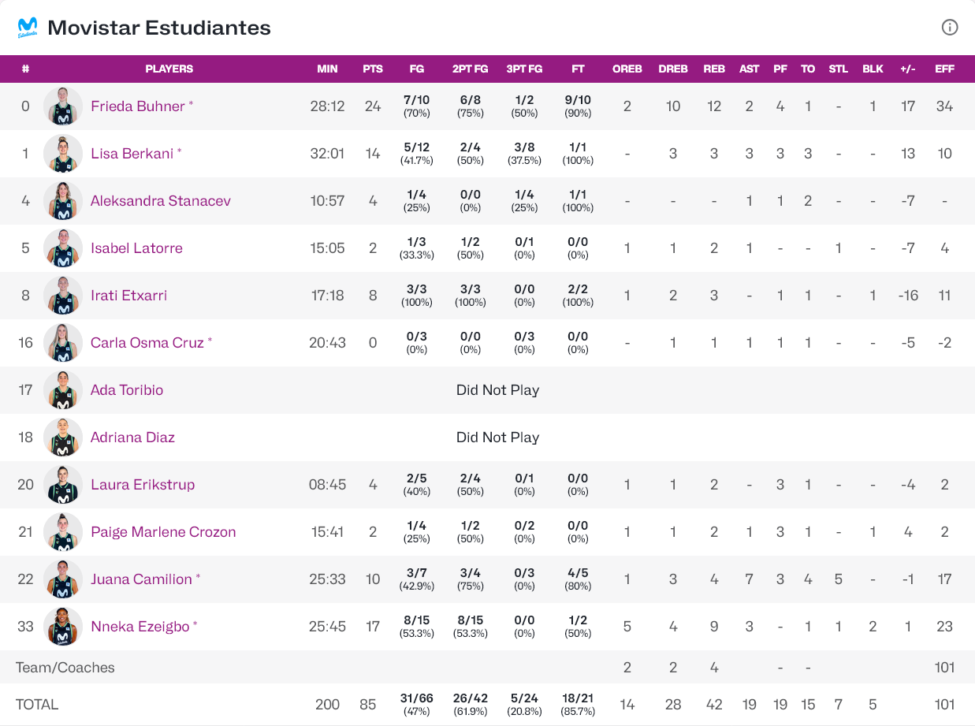Click the Movistar Estudiantes team logo

(x=28, y=28)
